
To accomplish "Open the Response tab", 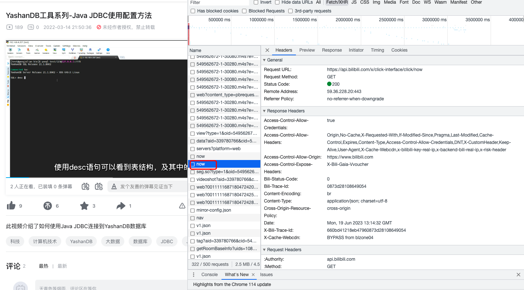I will point(332,50).
